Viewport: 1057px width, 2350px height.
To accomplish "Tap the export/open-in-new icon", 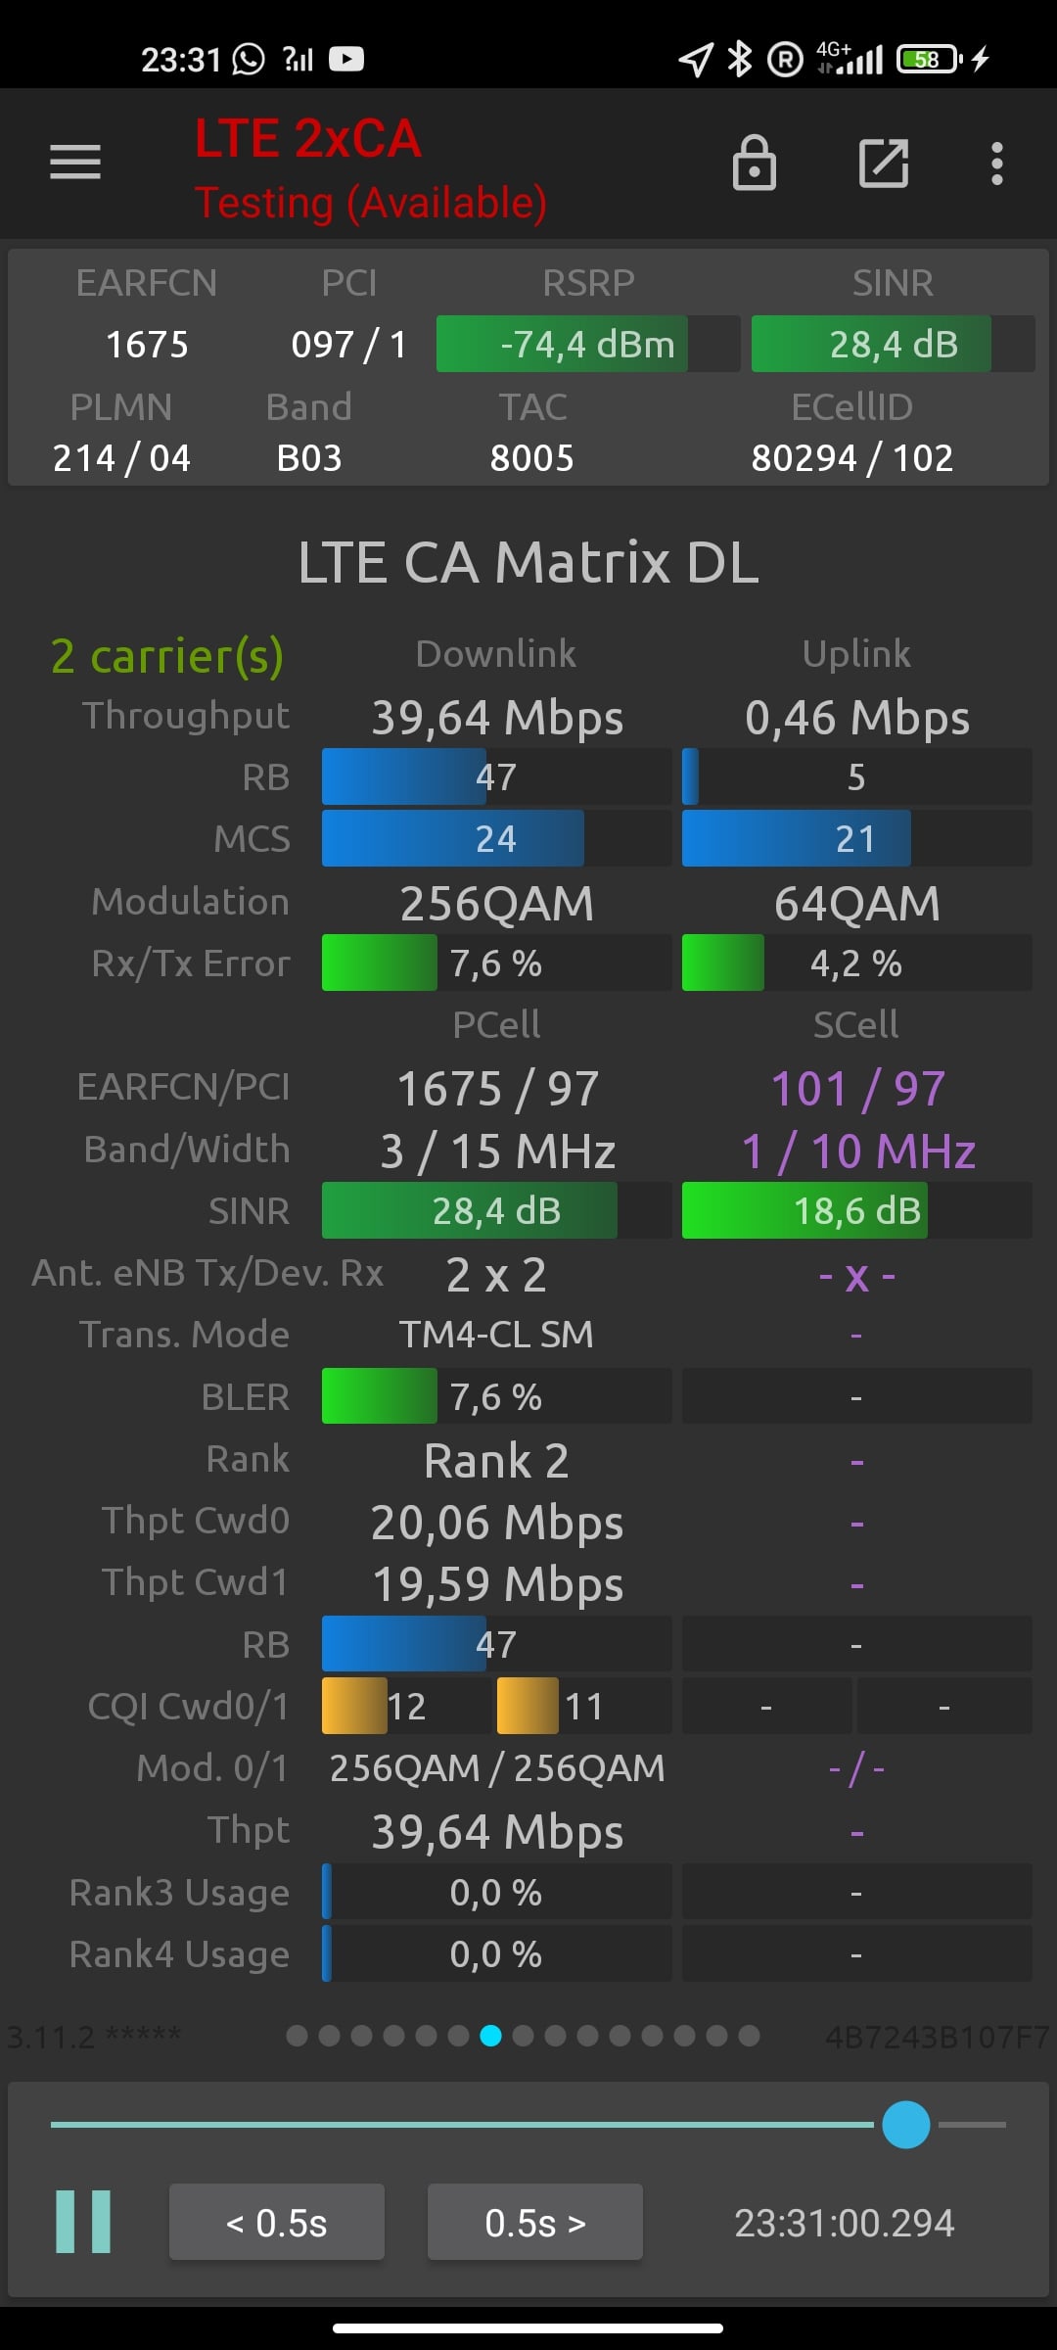I will point(884,163).
